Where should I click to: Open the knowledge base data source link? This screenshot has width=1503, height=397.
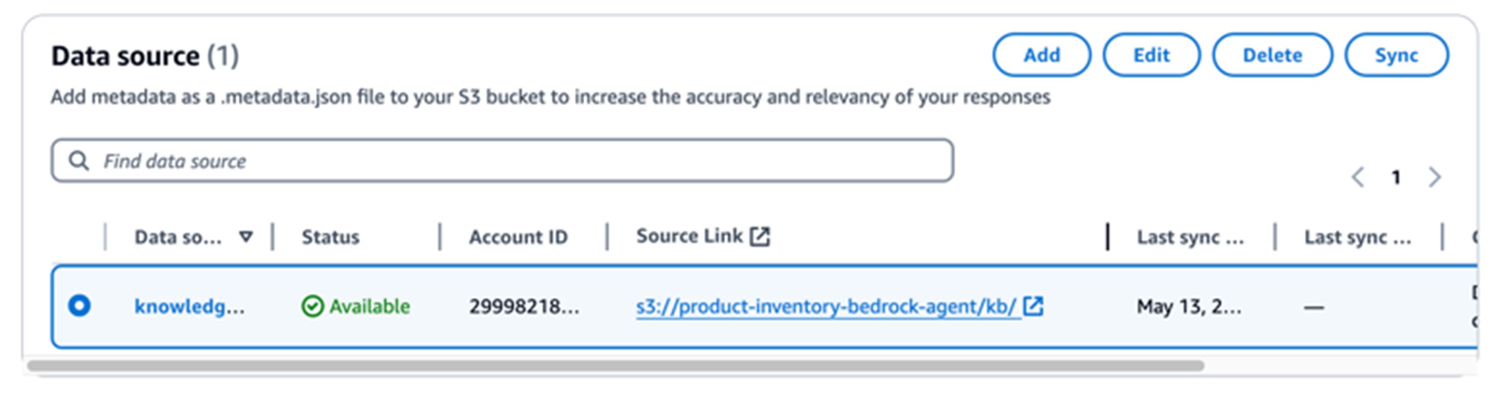[x=189, y=307]
